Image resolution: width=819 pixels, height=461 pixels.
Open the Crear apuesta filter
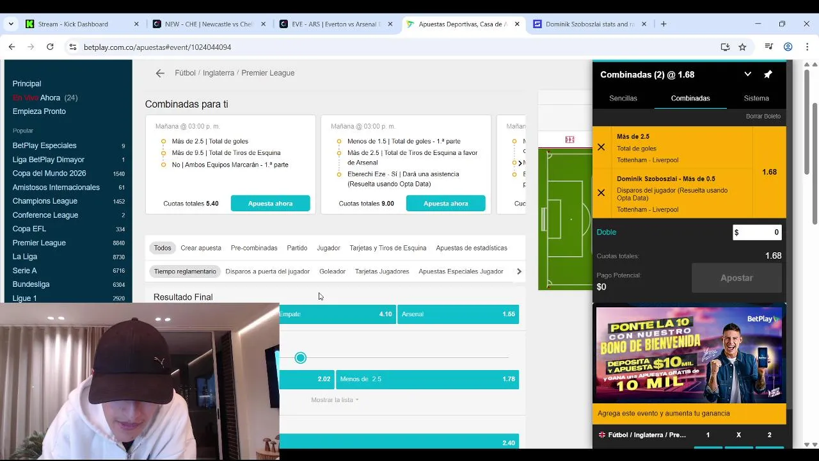tap(201, 248)
